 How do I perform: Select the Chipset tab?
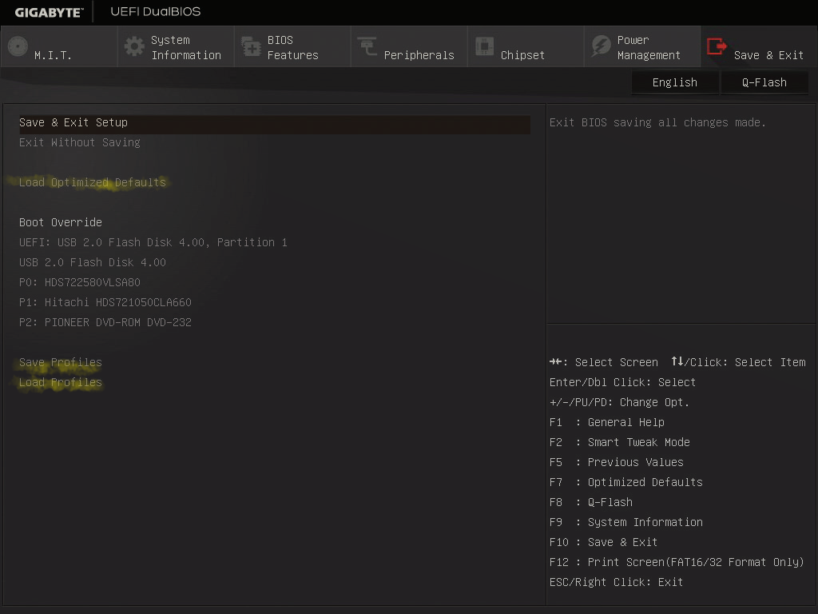click(526, 46)
